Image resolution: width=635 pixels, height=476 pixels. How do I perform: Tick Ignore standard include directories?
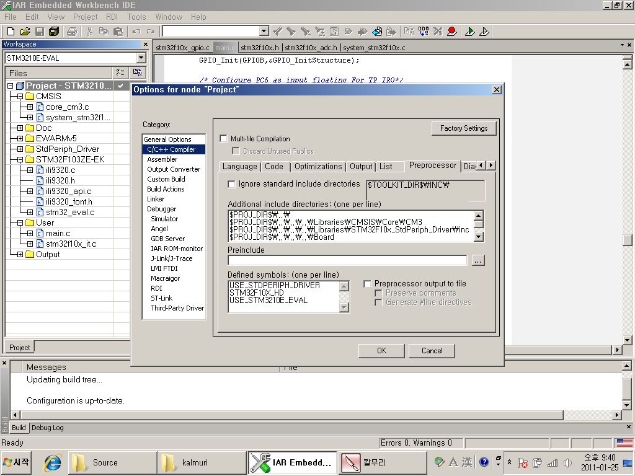231,184
